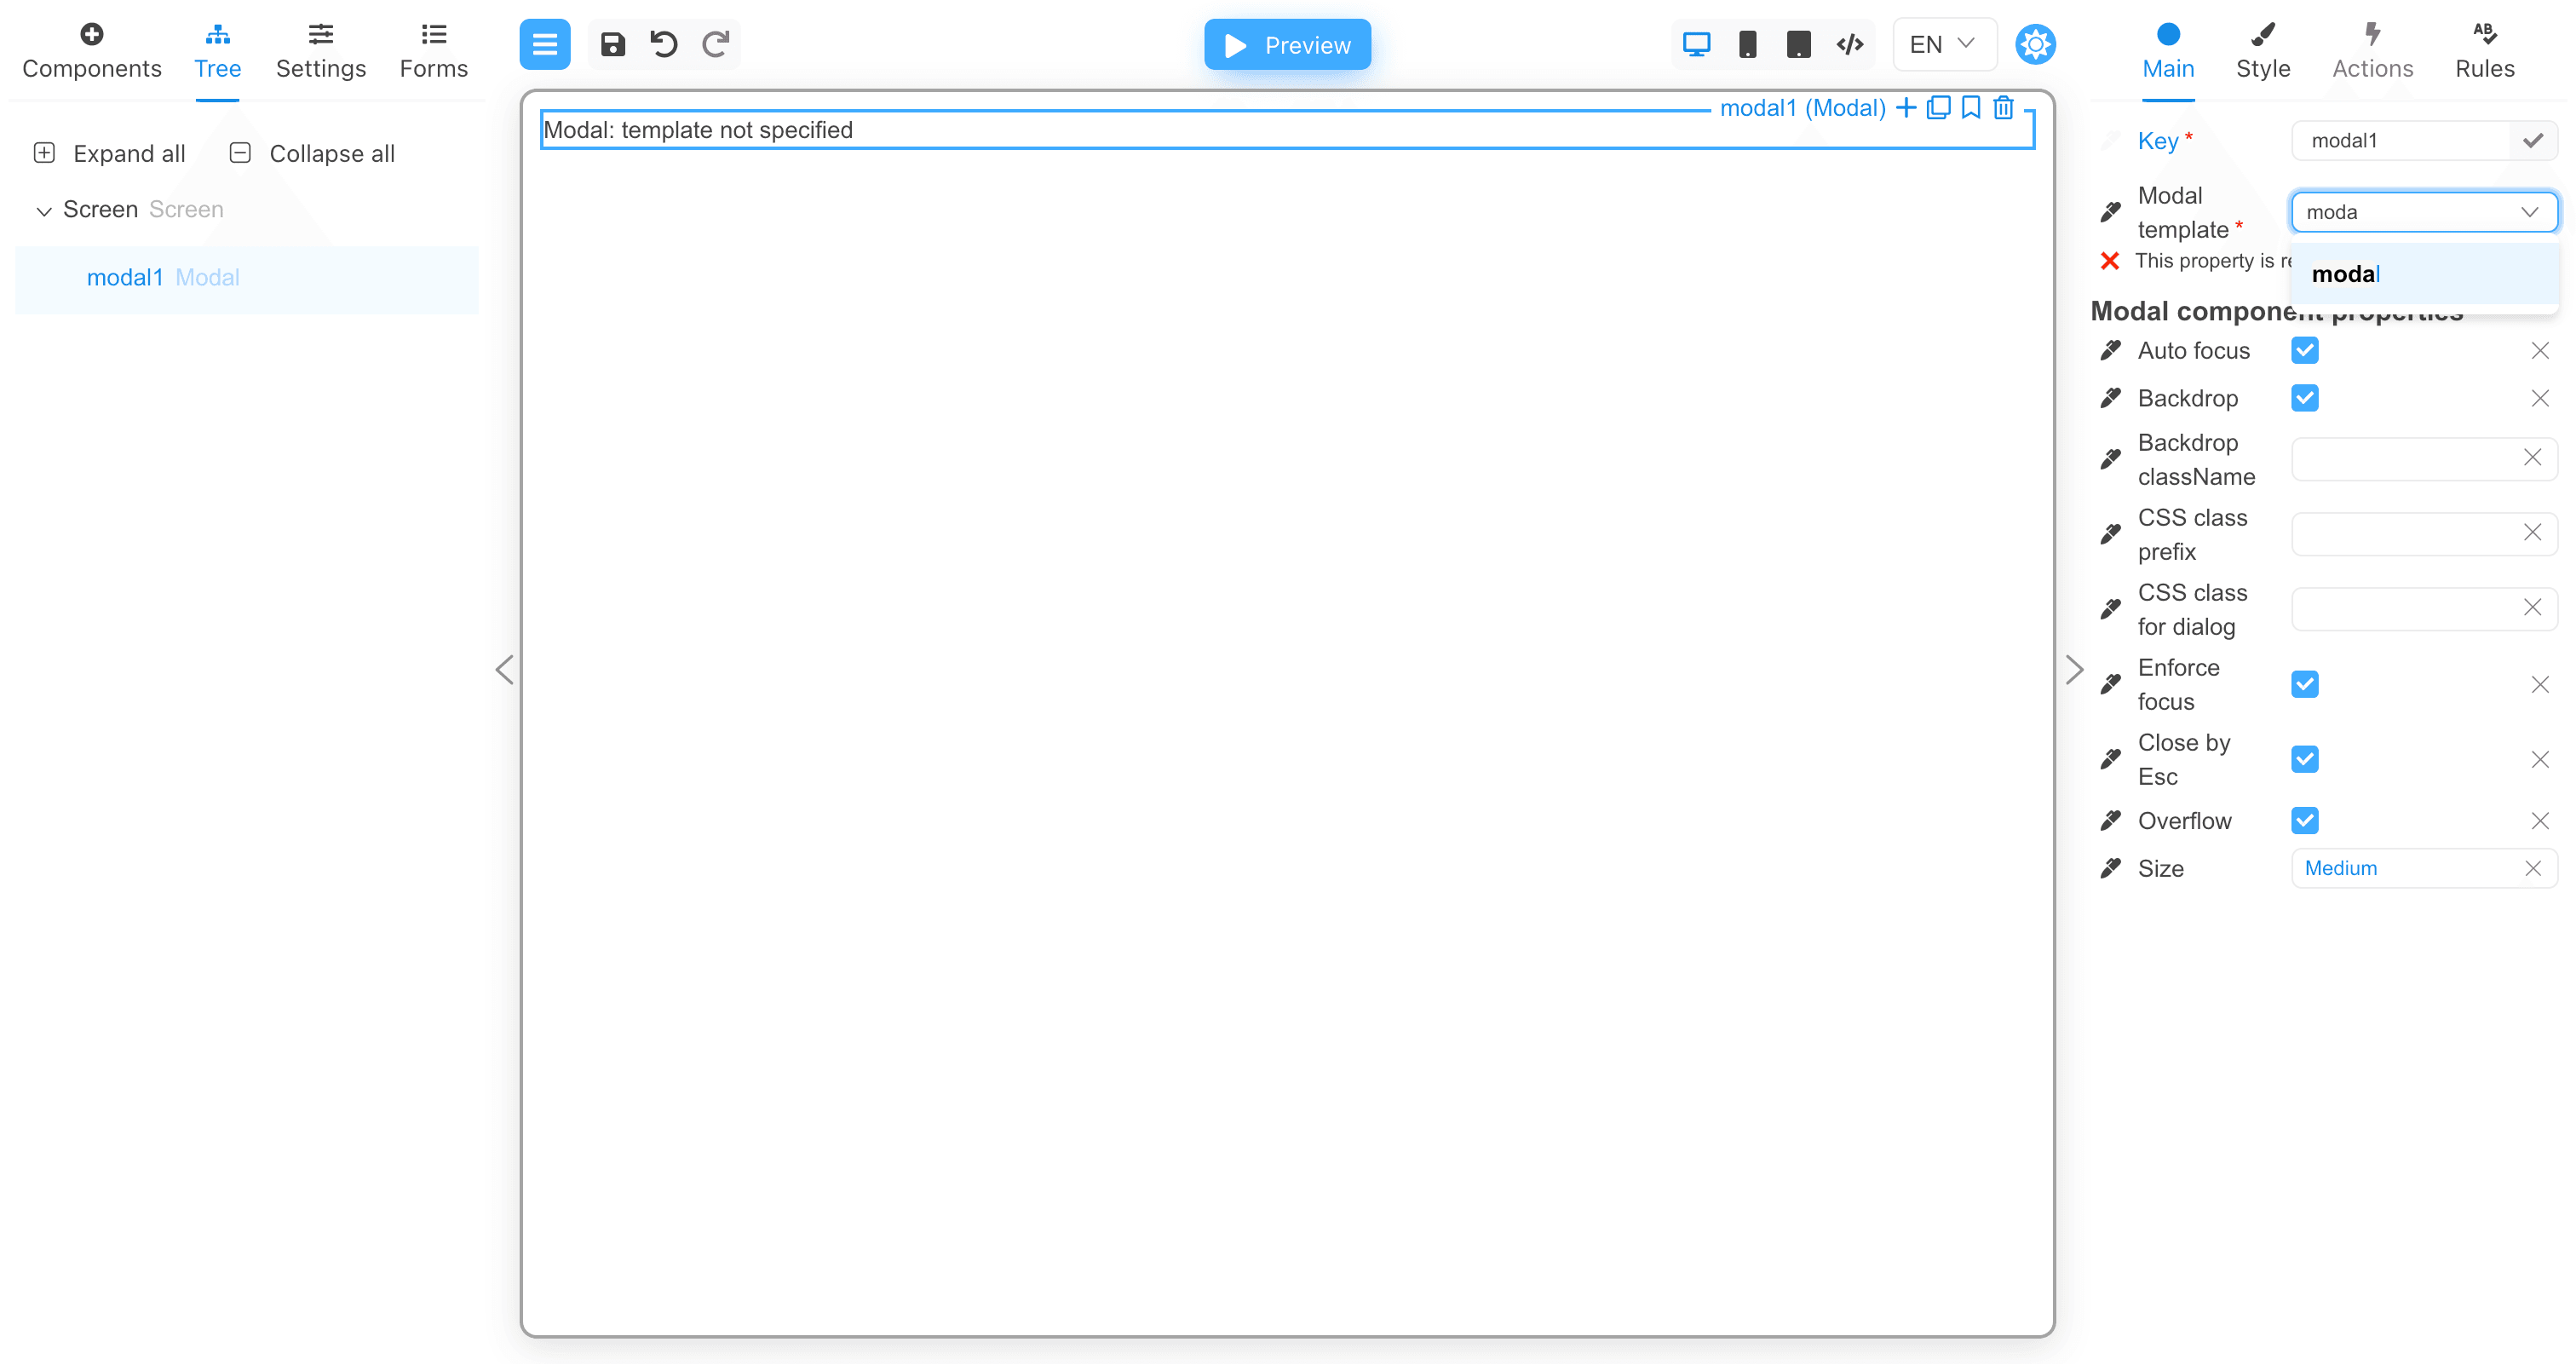The width and height of the screenshot is (2576, 1365).
Task: Add a child component to modal1
Action: [1906, 107]
